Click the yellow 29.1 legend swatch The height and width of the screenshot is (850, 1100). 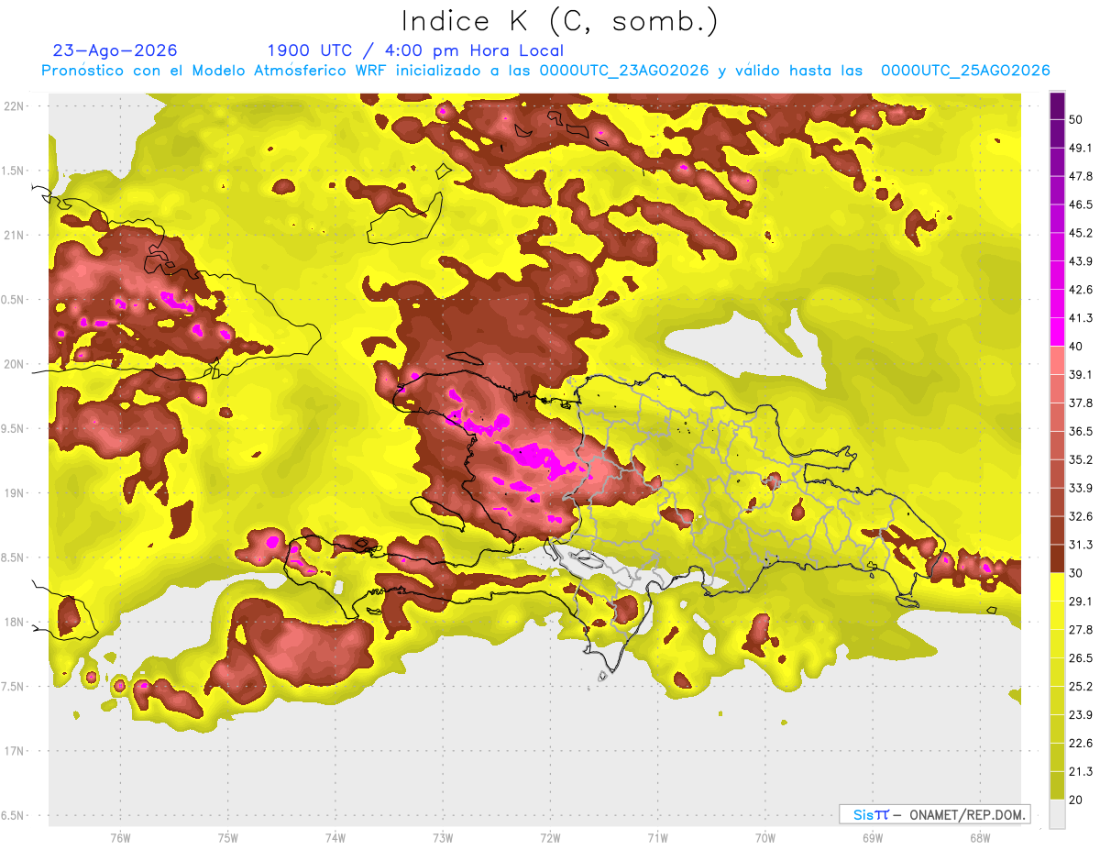click(x=1057, y=587)
